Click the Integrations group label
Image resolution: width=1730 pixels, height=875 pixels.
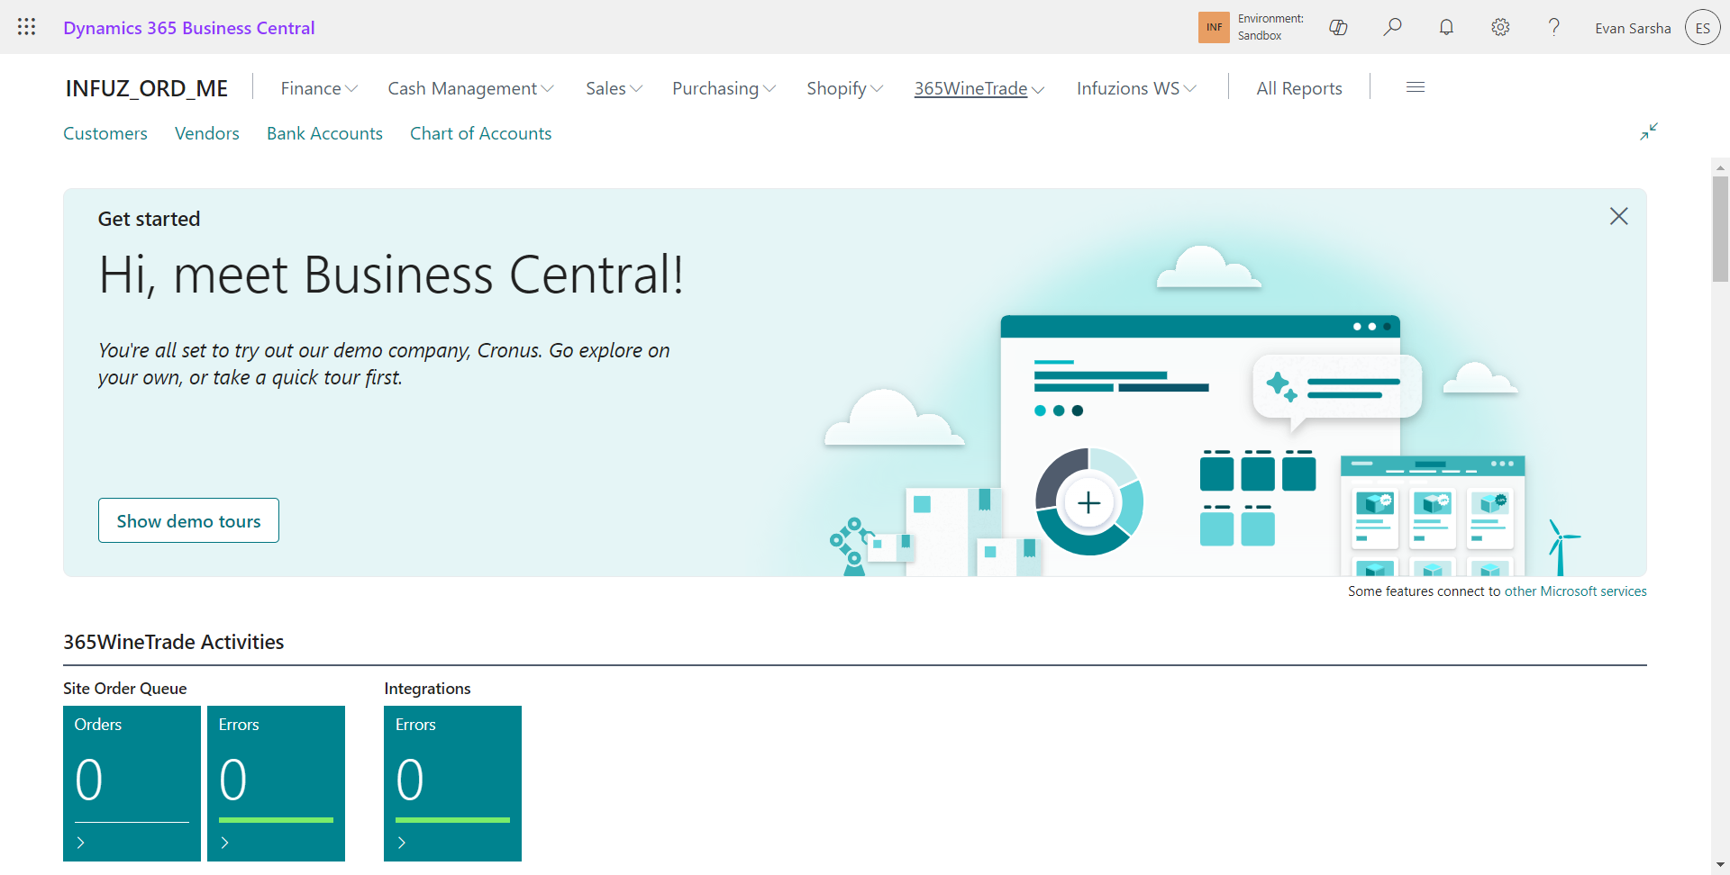tap(427, 689)
